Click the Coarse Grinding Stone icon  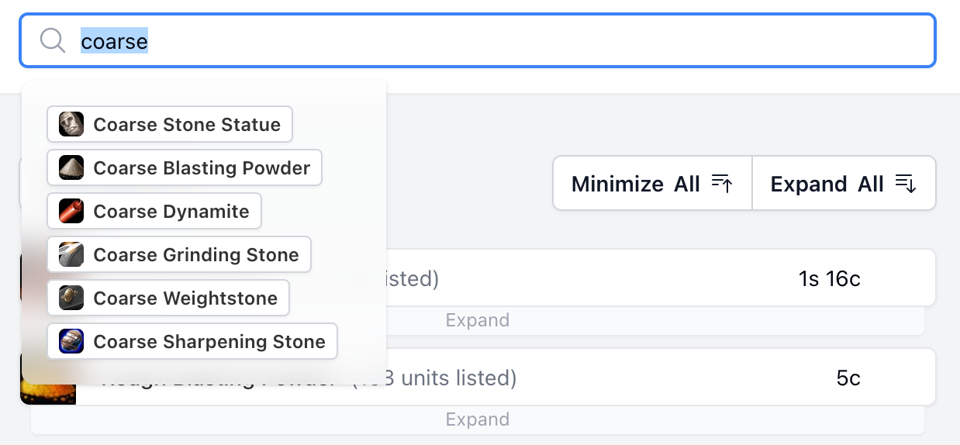point(71,254)
